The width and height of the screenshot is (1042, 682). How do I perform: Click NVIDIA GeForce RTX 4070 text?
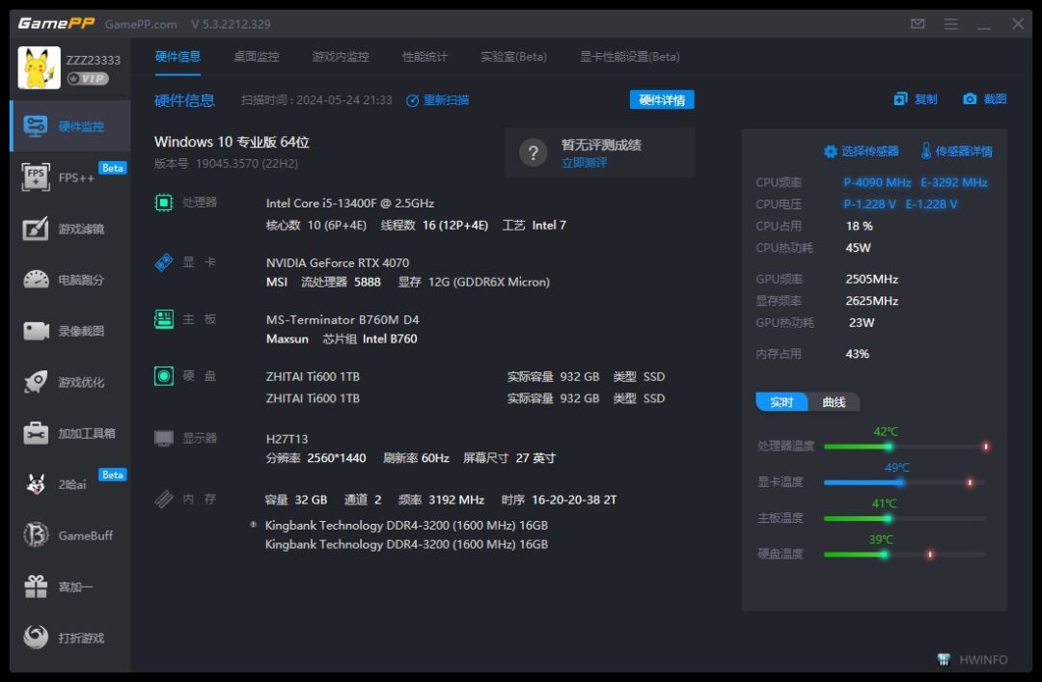338,262
